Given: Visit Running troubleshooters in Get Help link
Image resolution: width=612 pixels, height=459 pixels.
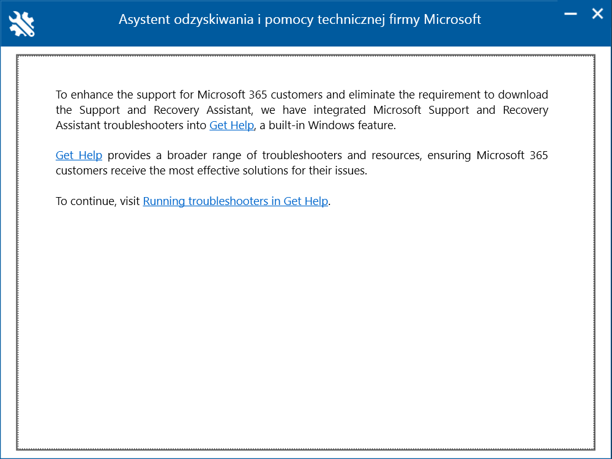Looking at the screenshot, I should pyautogui.click(x=236, y=201).
